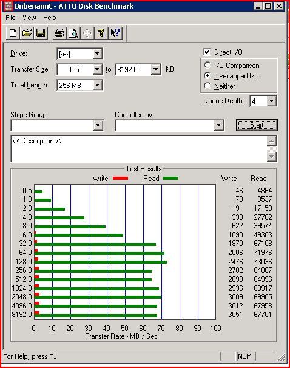Screen dimensions: 290x368
Task: Minimize the ATTO Disk Benchmark window
Action: click(258, 6)
